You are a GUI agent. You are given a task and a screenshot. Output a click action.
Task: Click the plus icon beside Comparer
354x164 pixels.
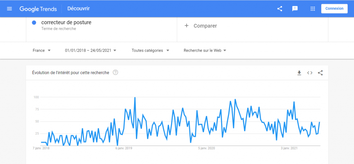[x=187, y=26]
